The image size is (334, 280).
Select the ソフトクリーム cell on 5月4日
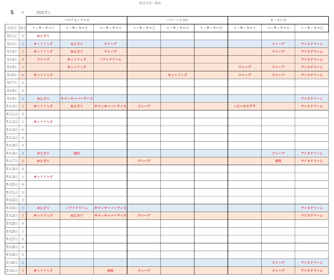point(110,60)
